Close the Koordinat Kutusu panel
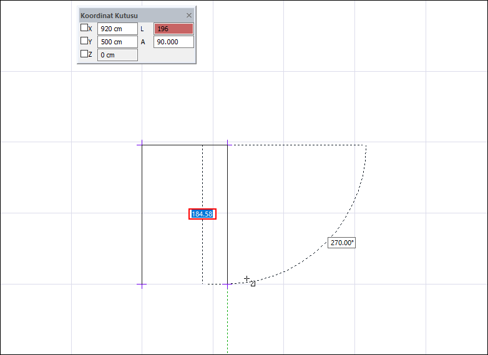This screenshot has height=355, width=488. (189, 15)
